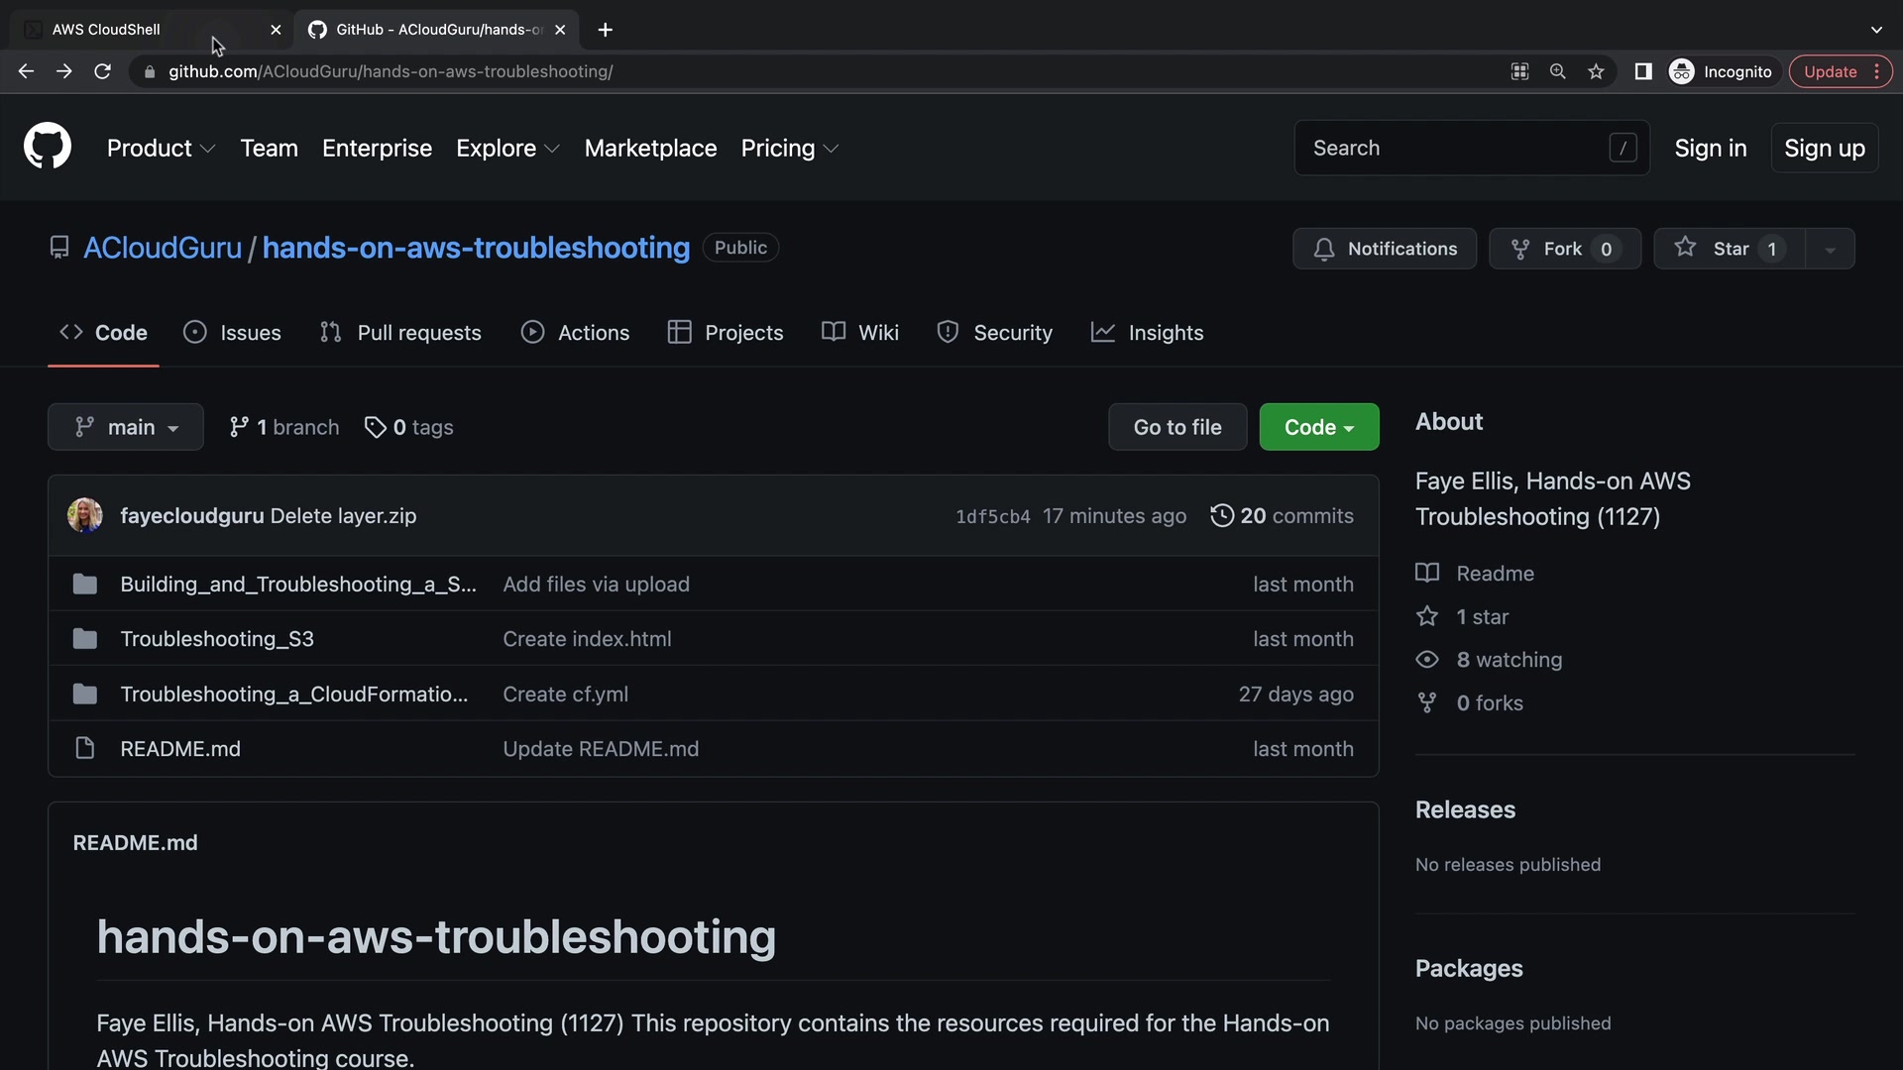Bookmark this page with star icon
Screen dimensions: 1903x1070
[1596, 71]
